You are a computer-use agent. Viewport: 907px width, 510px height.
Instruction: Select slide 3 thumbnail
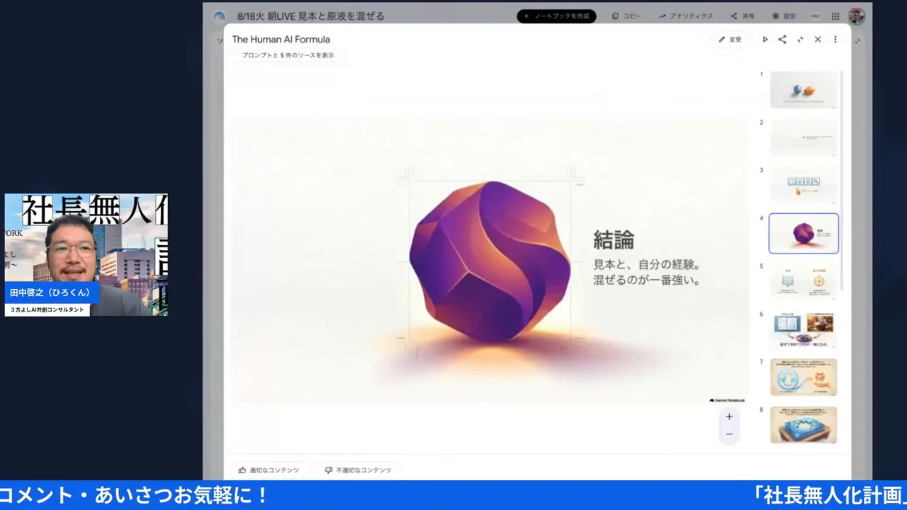(804, 186)
